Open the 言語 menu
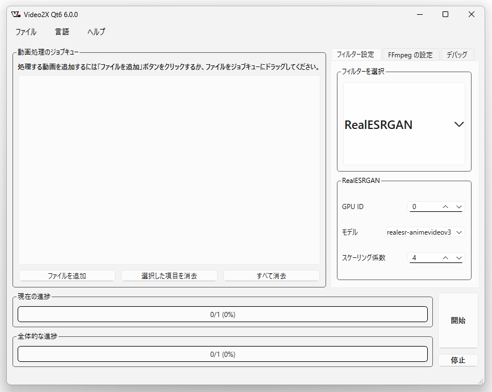Image resolution: width=492 pixels, height=392 pixels. [x=62, y=32]
